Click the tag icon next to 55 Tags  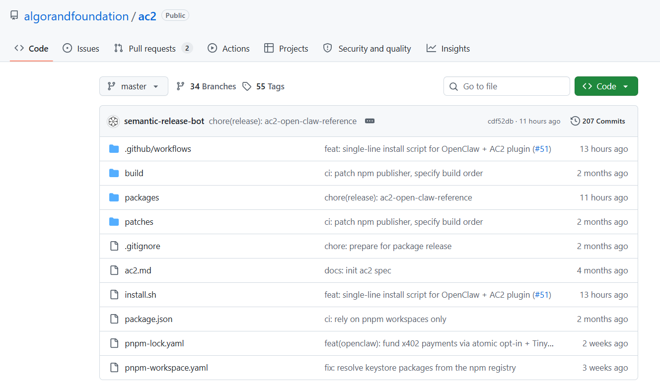tap(247, 86)
